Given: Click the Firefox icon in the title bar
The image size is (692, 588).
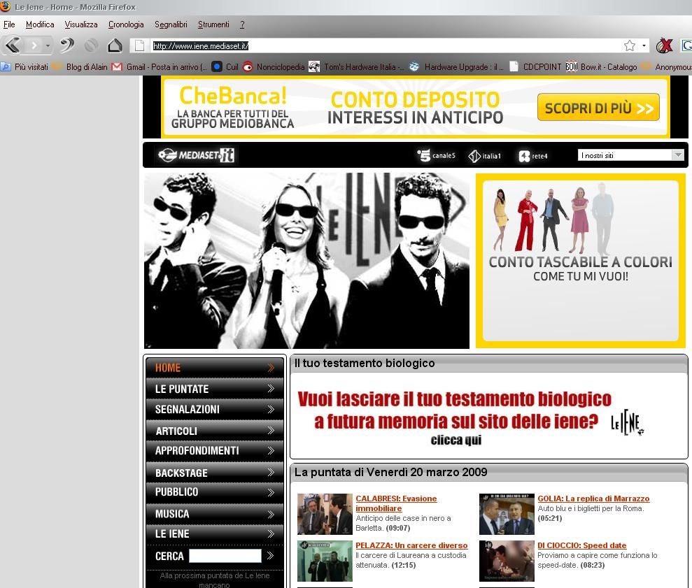Looking at the screenshot, I should [x=6, y=6].
